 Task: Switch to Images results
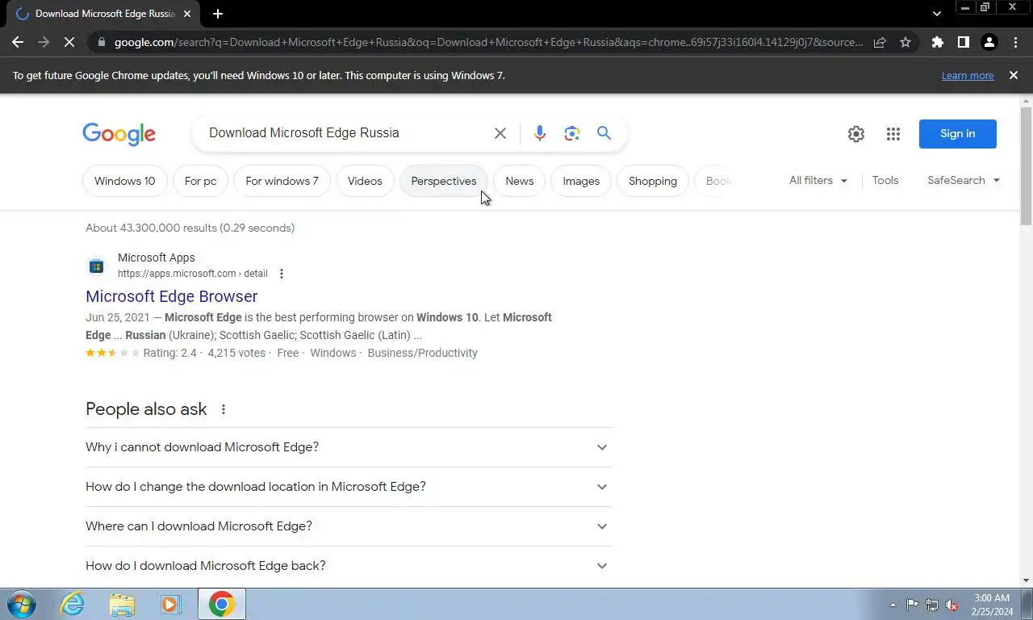coord(581,181)
